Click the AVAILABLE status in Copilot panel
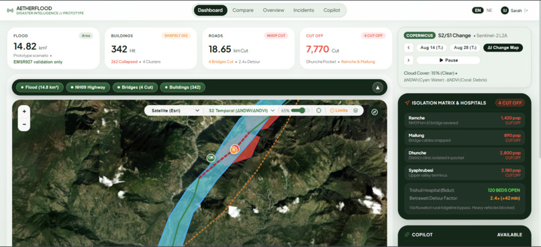Image resolution: width=541 pixels, height=247 pixels. point(509,234)
